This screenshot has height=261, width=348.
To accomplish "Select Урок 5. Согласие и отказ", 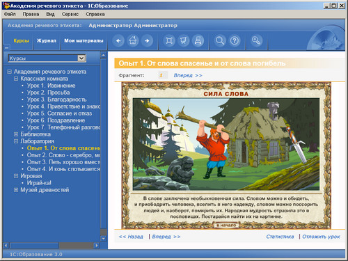I will pos(59,113).
